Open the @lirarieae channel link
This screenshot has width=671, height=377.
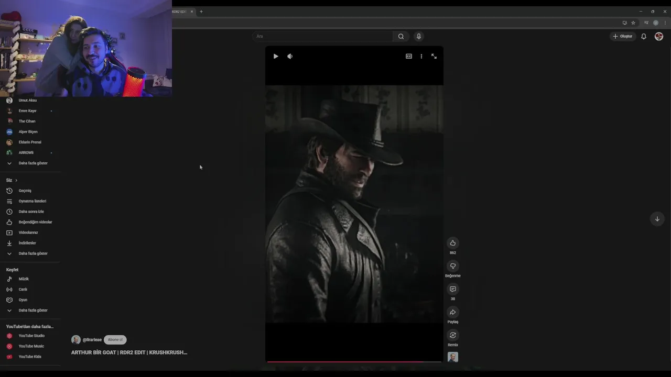pos(92,340)
